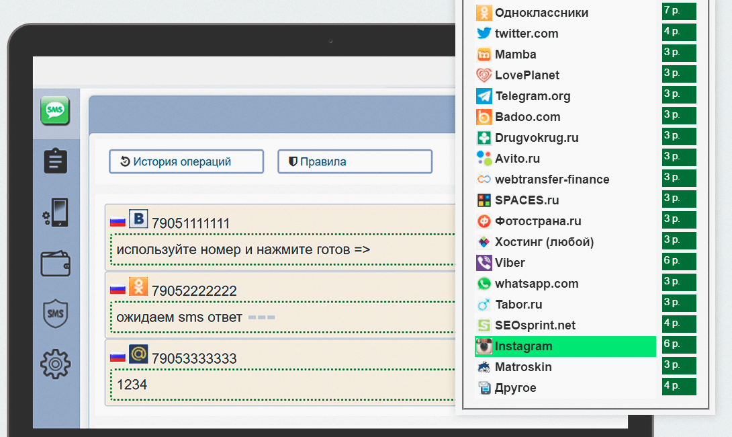The image size is (732, 437).
Task: Choose the Avito.ru service entry
Action: pyautogui.click(x=565, y=159)
